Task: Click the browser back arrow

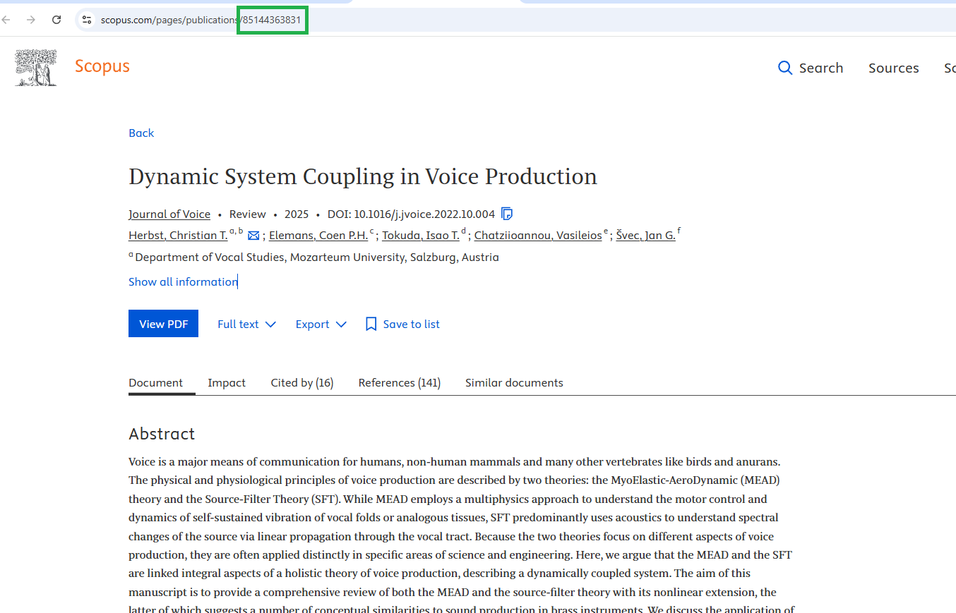Action: pos(6,20)
